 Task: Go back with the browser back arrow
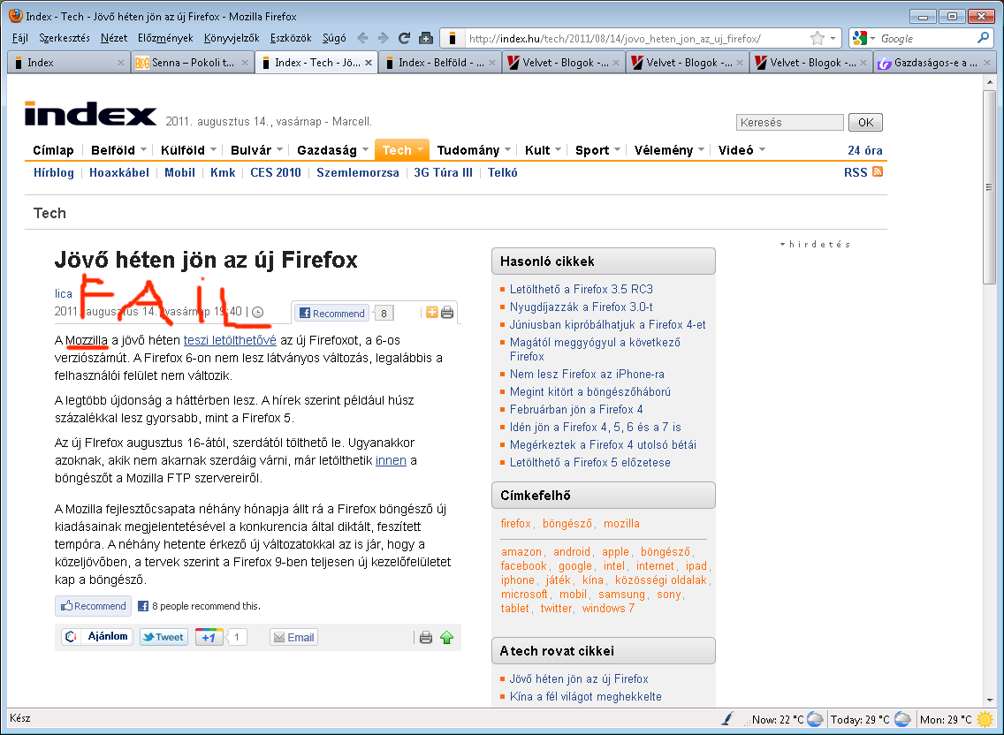(x=362, y=38)
